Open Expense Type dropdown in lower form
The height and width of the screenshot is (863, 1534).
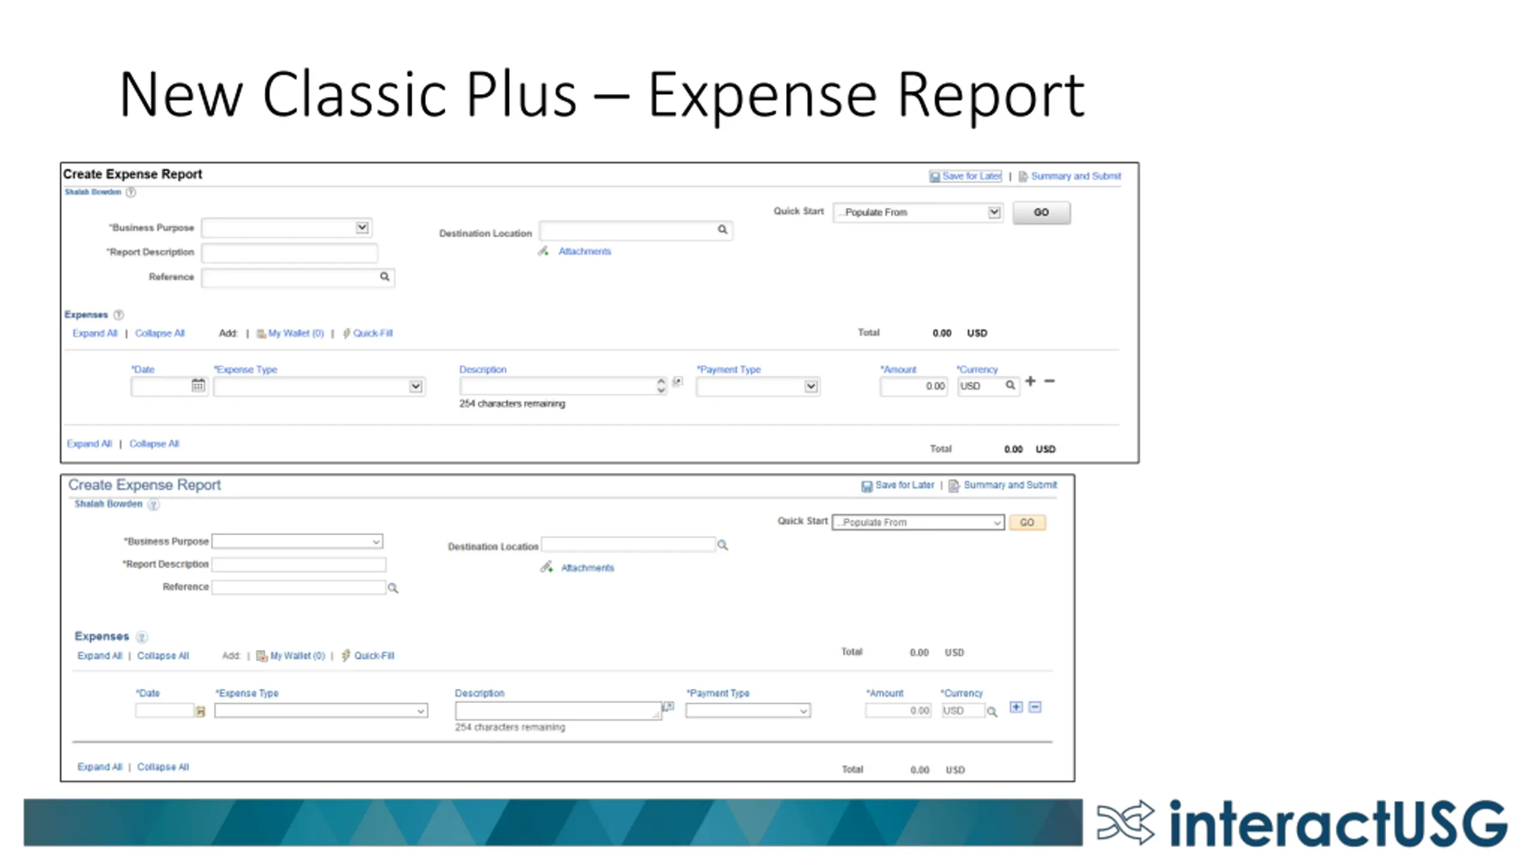point(321,711)
